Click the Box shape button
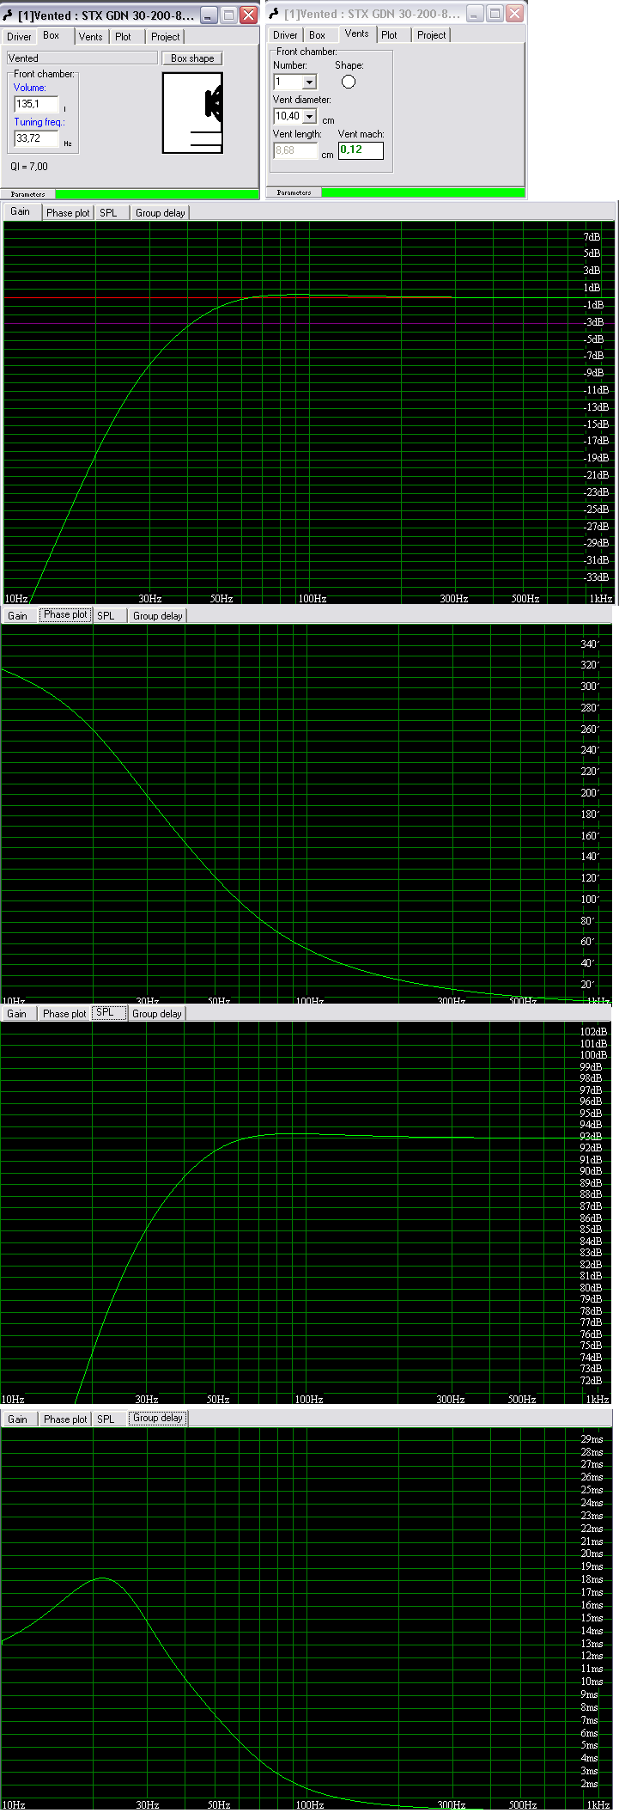Image resolution: width=619 pixels, height=1813 pixels. (x=192, y=58)
